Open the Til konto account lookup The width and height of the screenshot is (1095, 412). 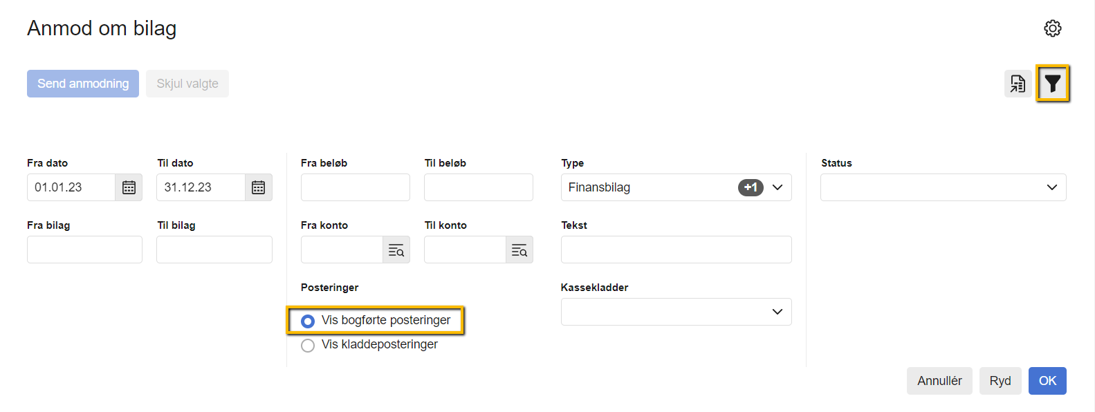point(519,250)
